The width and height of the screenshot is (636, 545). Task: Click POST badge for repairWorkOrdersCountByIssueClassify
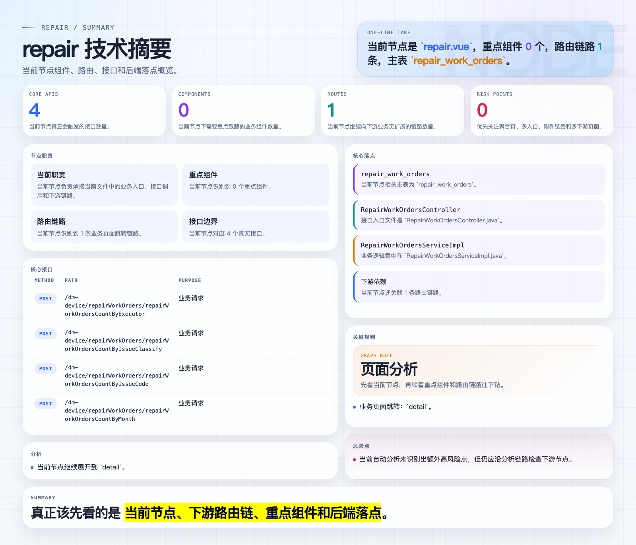pyautogui.click(x=46, y=334)
